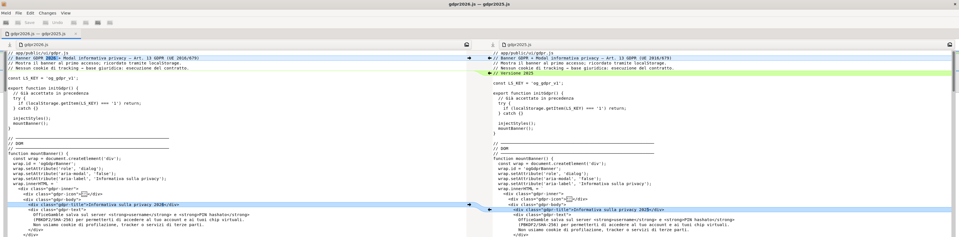Click "const LS_KEY = 'og_gdpr_v1';" in left pane
The width and height of the screenshot is (959, 237).
coord(43,78)
